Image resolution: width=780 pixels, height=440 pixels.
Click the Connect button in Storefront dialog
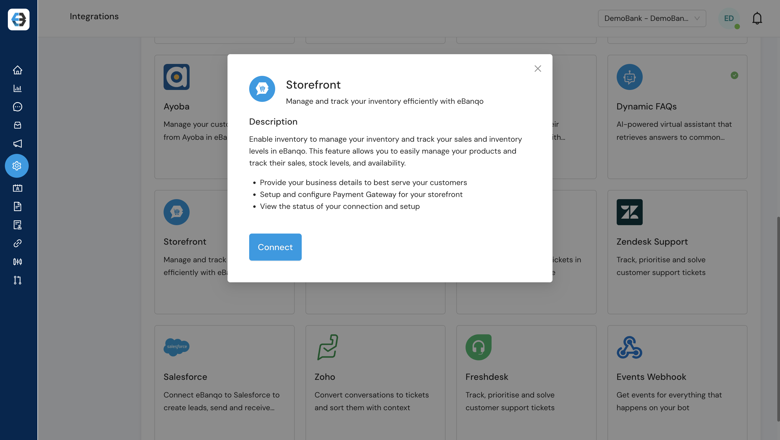(275, 247)
